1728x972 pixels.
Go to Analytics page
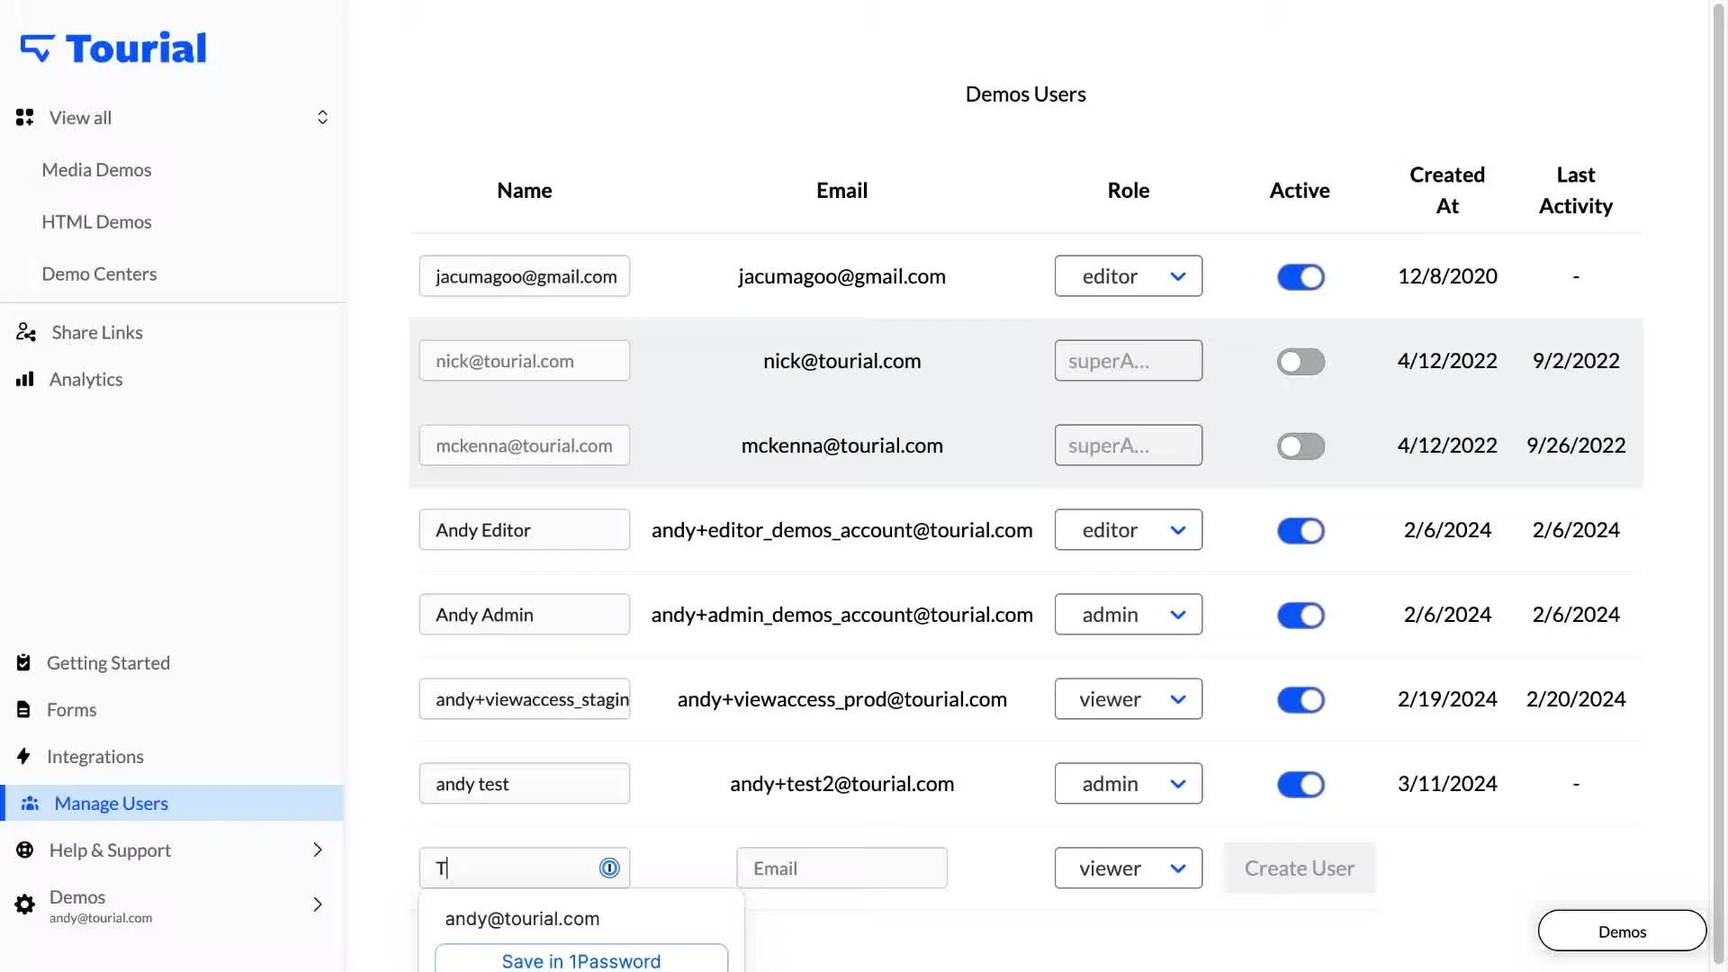tap(85, 379)
